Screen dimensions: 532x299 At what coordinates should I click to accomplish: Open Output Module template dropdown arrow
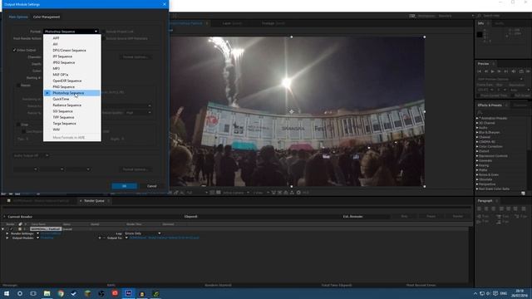click(x=37, y=238)
